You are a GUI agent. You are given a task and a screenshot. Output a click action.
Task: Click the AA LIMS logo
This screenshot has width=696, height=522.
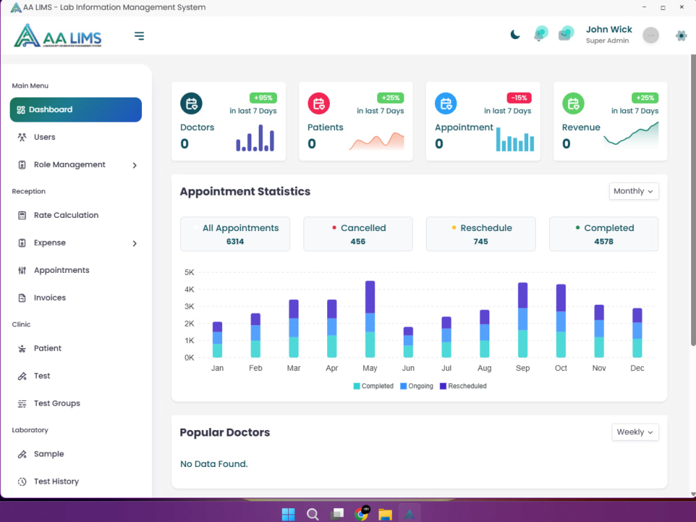(58, 35)
